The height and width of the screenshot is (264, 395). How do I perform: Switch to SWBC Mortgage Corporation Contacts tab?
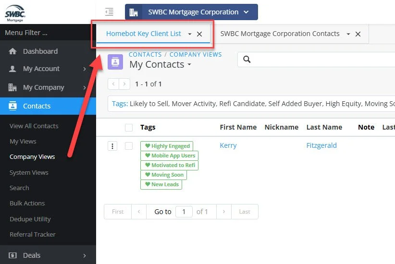click(x=280, y=34)
